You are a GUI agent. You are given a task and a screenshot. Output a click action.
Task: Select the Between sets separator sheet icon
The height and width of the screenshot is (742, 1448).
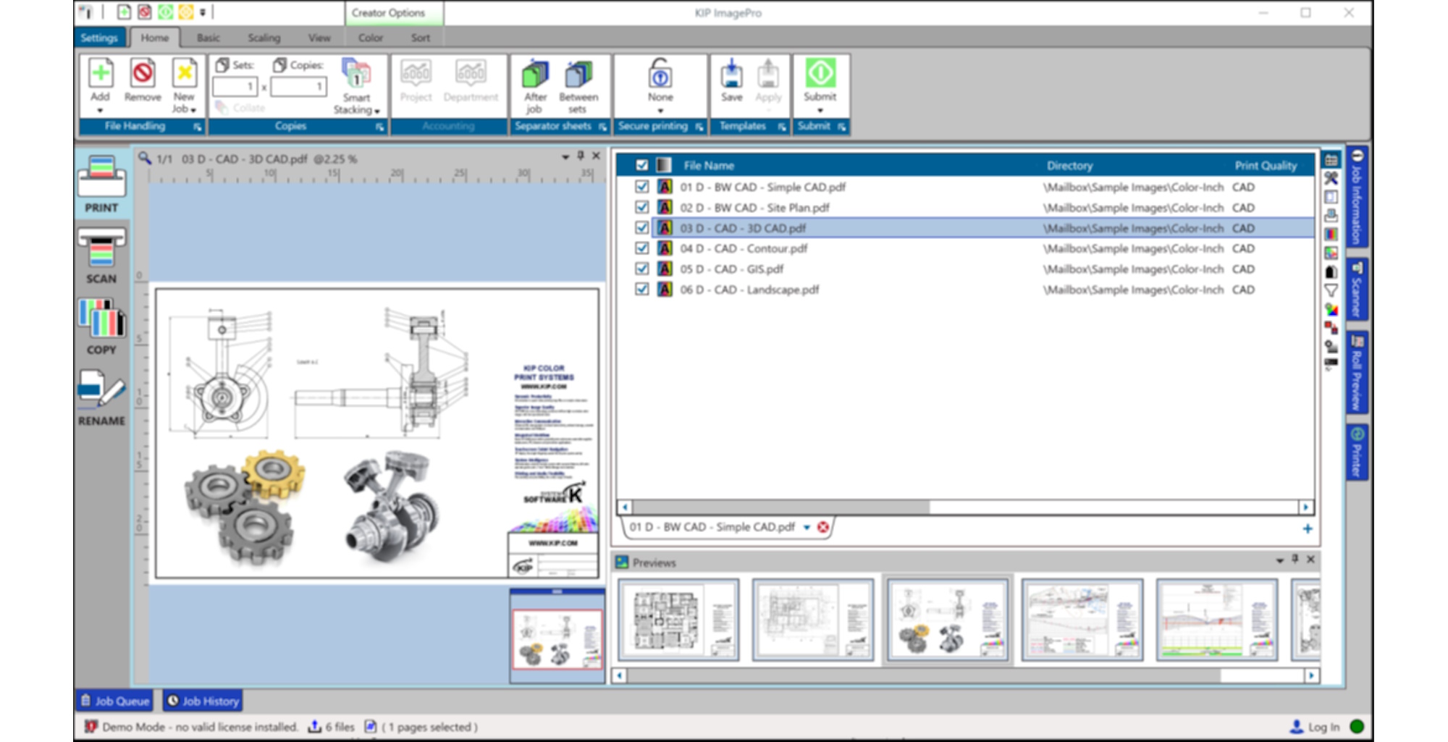tap(578, 75)
